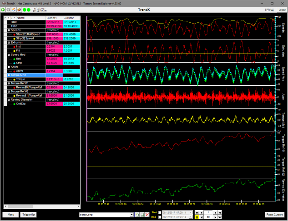Click the Cursor1 column header
The image size is (288, 221).
click(x=54, y=18)
